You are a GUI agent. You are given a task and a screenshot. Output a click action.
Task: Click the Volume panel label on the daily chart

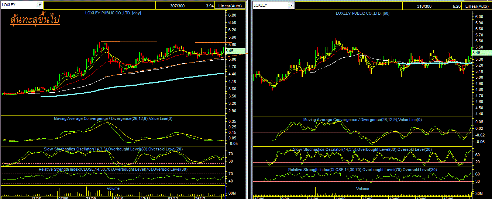[x=113, y=188]
